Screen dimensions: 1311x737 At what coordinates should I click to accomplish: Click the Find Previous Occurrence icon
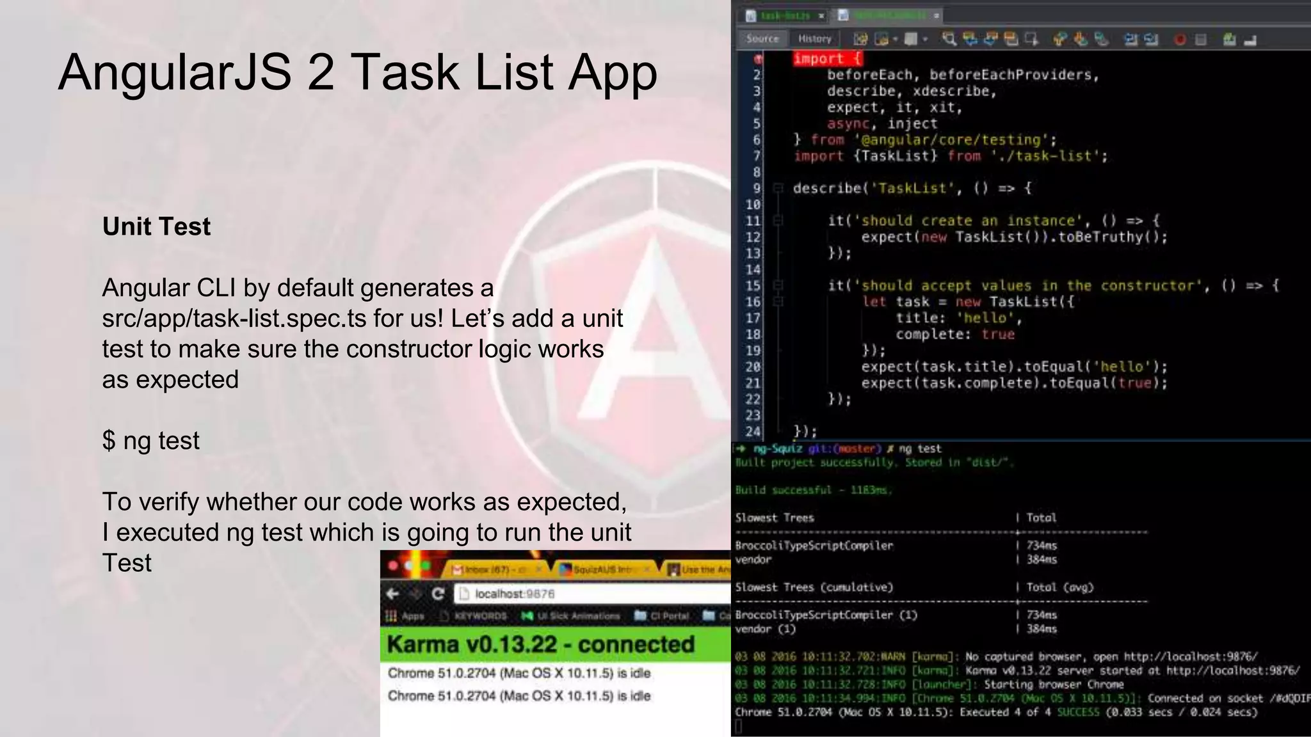pos(970,39)
